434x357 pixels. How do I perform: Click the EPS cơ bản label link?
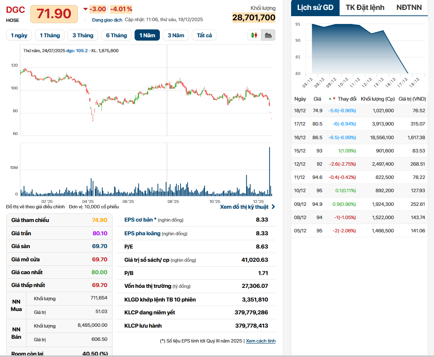click(140, 220)
